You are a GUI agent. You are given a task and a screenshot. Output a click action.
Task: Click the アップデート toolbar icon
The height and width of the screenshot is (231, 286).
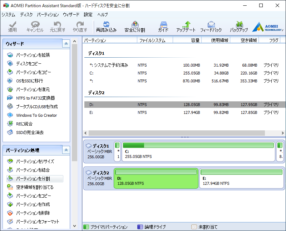point(186,27)
